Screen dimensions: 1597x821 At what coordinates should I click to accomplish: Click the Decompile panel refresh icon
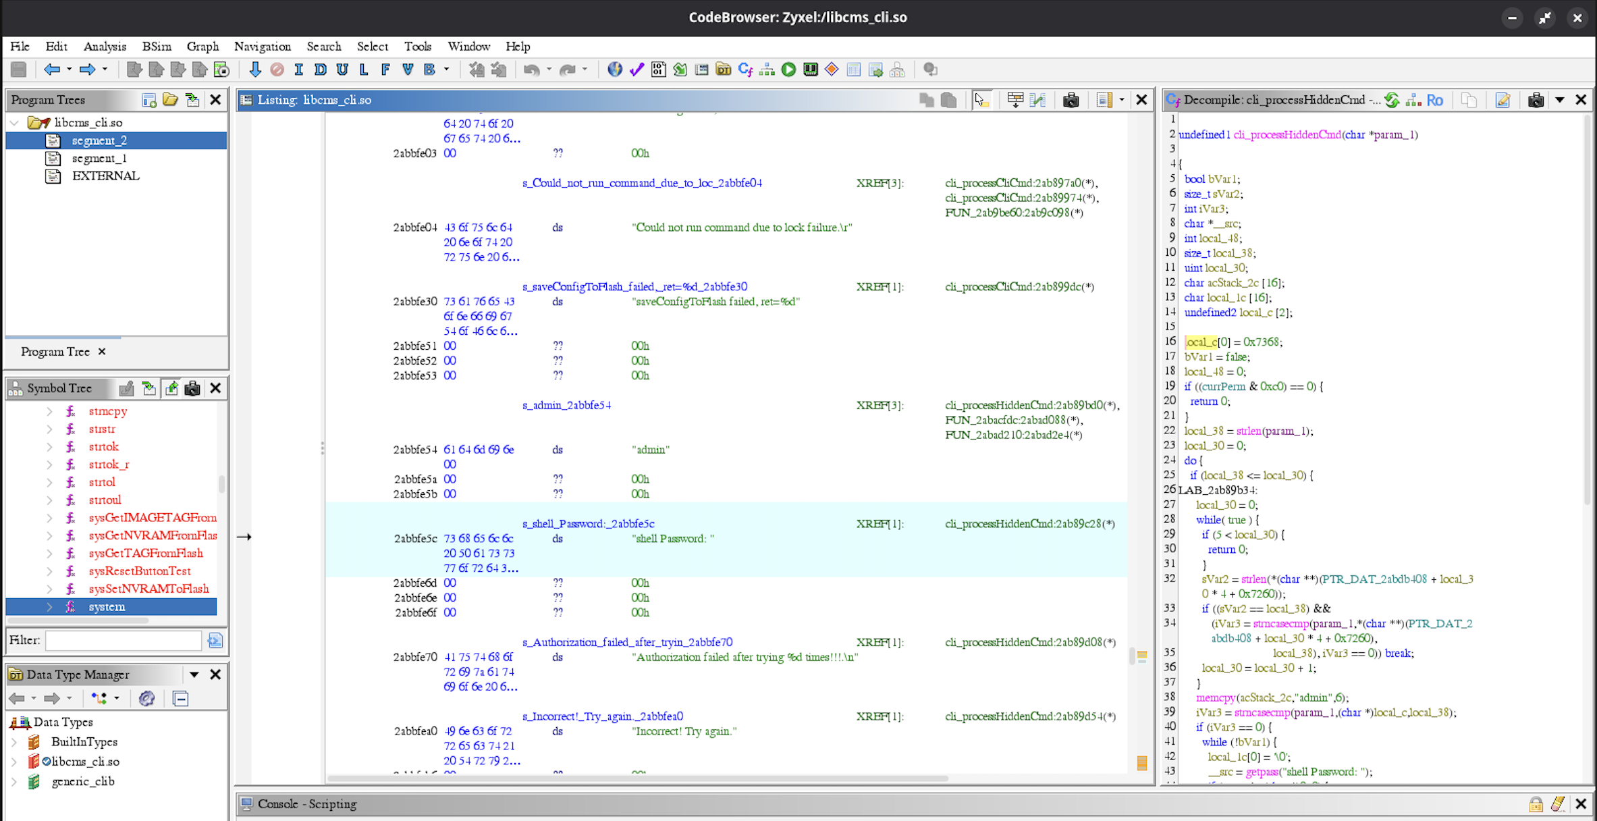[x=1392, y=100]
